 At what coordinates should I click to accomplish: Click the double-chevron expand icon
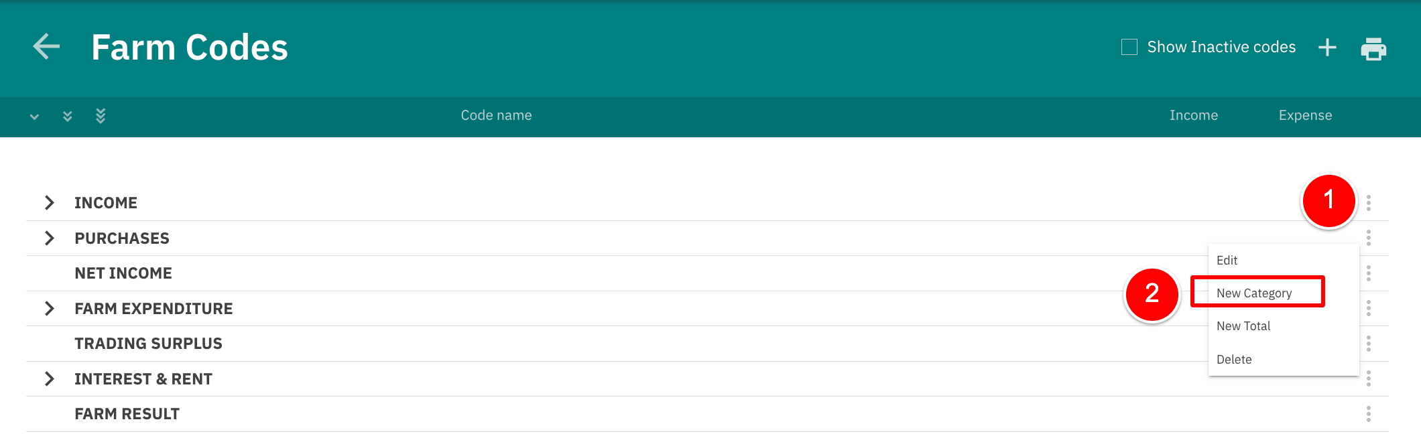pyautogui.click(x=67, y=116)
